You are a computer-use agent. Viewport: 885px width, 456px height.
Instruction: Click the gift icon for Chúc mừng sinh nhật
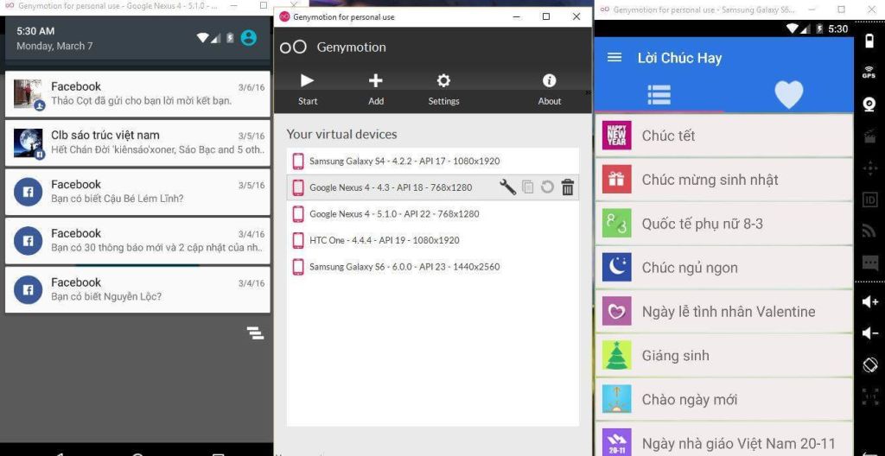[x=616, y=180]
